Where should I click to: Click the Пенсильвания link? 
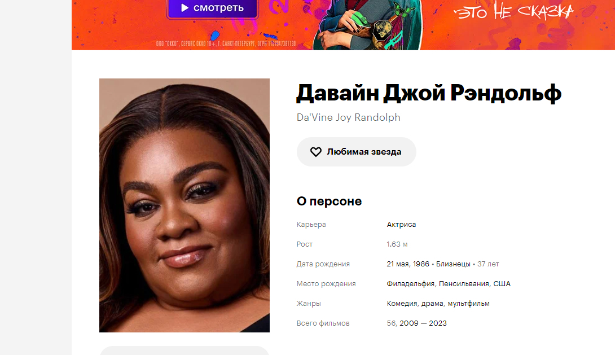pyautogui.click(x=464, y=284)
